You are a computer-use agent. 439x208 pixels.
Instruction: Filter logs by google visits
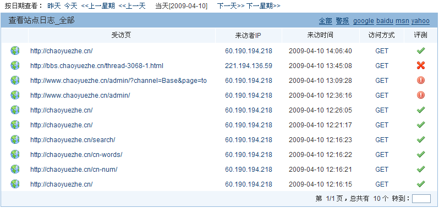coord(364,21)
